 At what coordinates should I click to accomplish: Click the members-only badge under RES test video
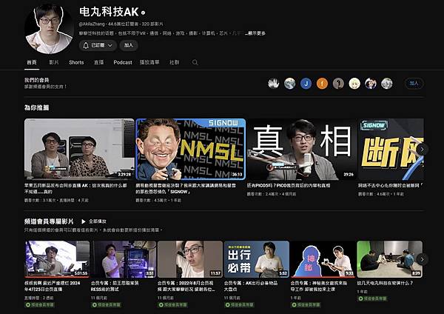click(x=106, y=305)
